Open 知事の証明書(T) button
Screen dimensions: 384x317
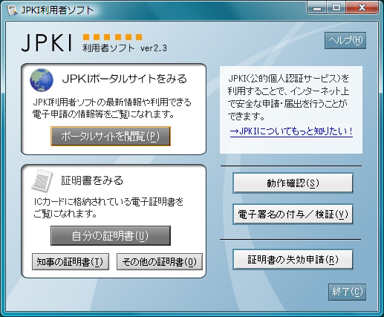(71, 261)
